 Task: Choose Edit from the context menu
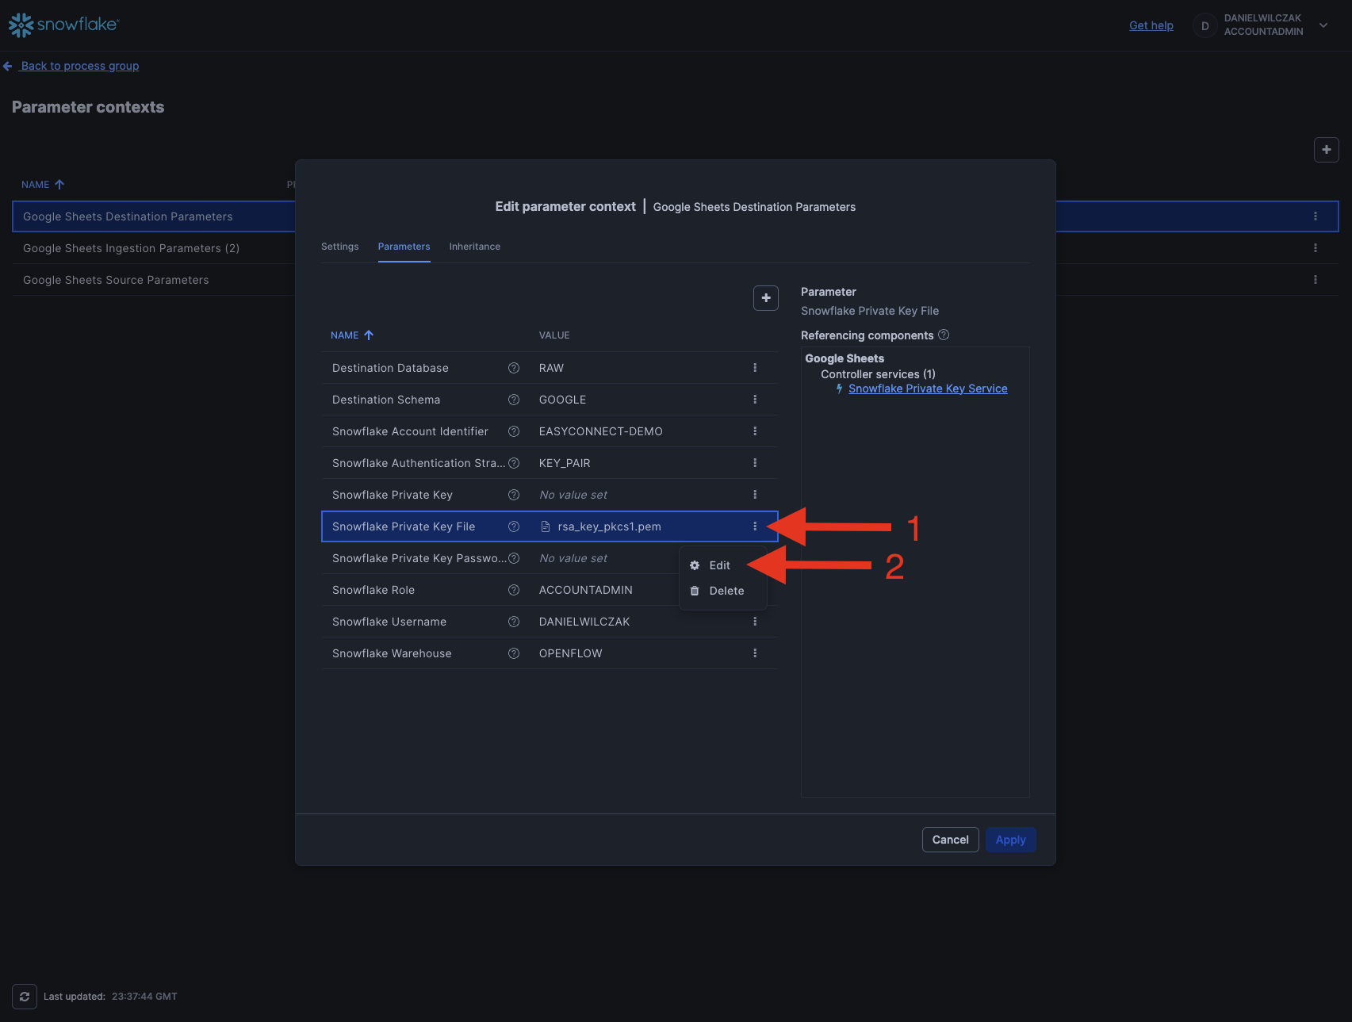click(x=719, y=565)
